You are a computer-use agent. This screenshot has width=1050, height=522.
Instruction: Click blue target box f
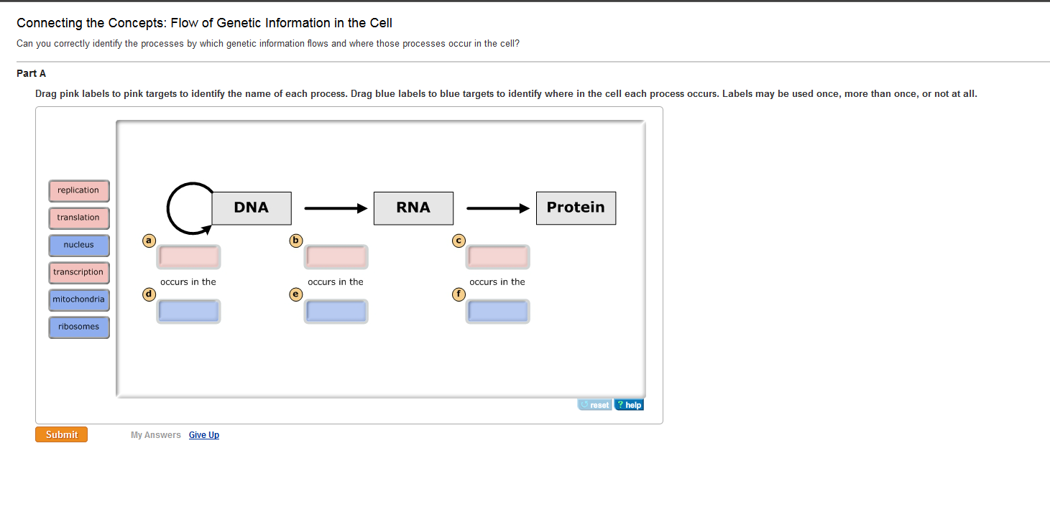[498, 311]
